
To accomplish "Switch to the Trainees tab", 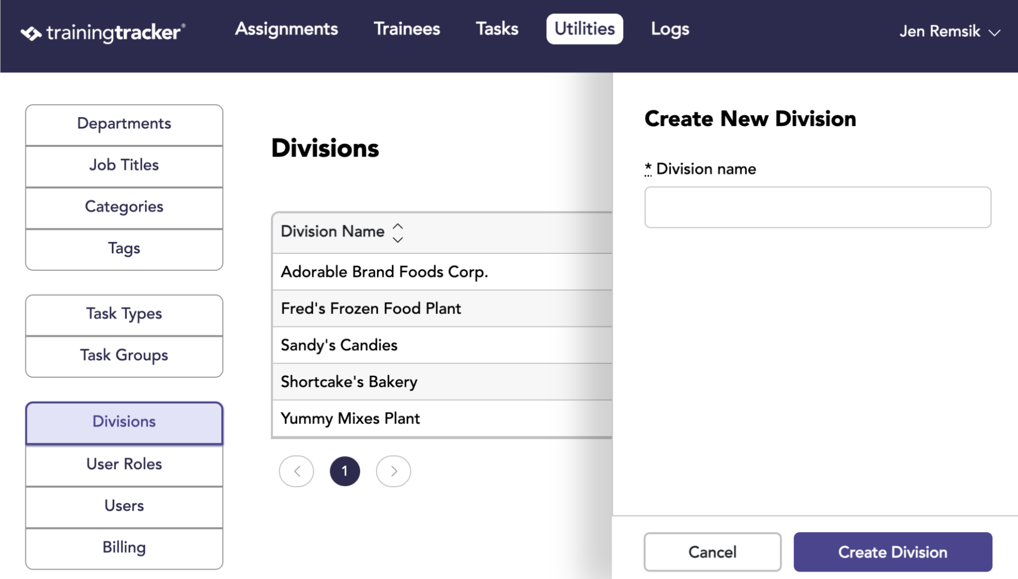I will point(407,29).
